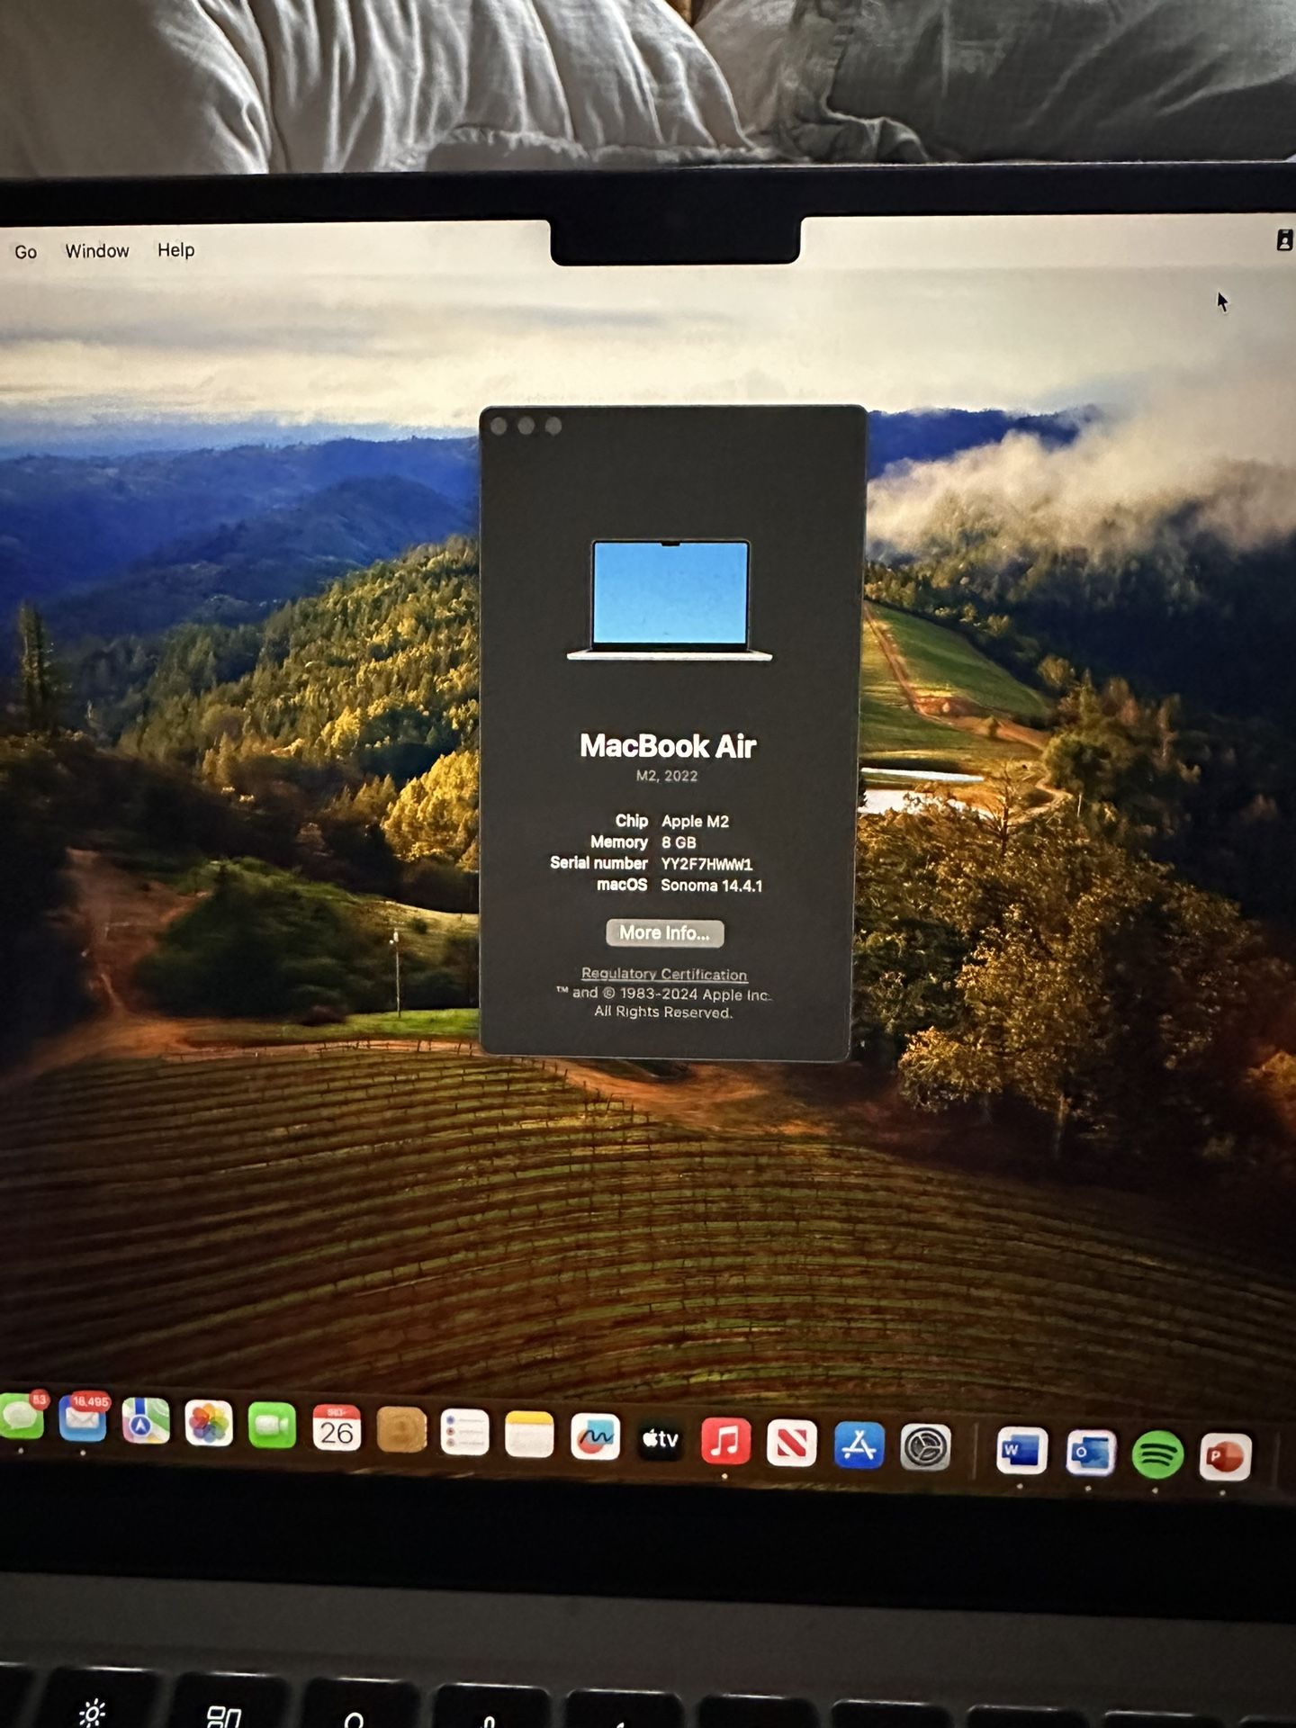Open the Help menu
Image resolution: width=1296 pixels, height=1728 pixels.
point(176,250)
